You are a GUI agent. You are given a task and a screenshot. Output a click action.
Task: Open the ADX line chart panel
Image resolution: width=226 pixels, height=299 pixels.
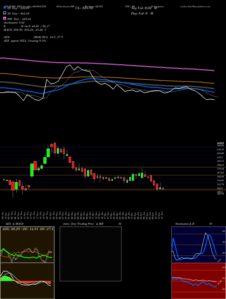27,245
